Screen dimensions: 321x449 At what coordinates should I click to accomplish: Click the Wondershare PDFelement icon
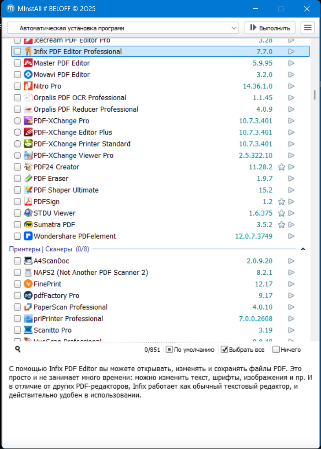(x=28, y=236)
